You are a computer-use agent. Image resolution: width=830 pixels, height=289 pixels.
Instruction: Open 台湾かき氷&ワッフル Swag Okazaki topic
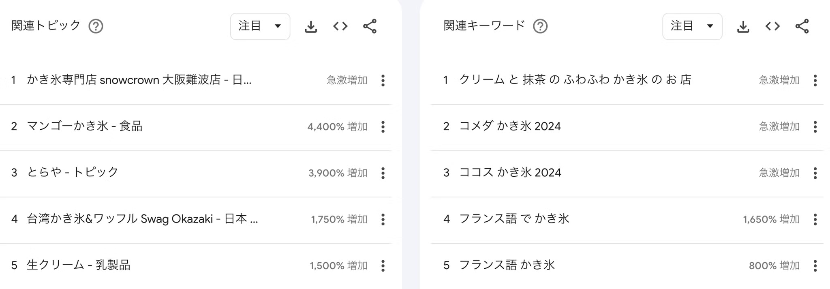[142, 219]
